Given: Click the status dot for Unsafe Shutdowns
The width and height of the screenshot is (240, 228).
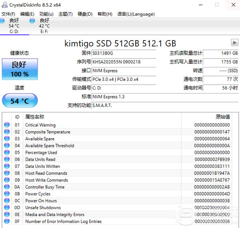Looking at the screenshot, I should [7, 208].
